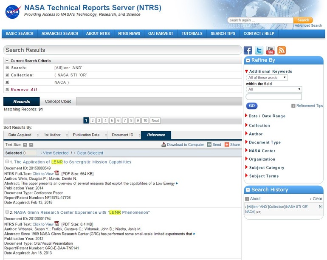327x260 pixels.
Task: Open the Twitter icon
Action: pos(259,50)
